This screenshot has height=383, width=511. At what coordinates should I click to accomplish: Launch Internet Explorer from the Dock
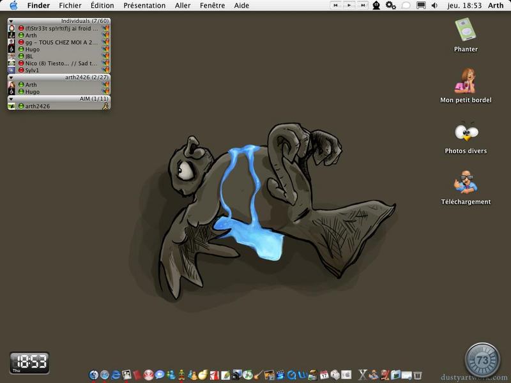pos(116,375)
